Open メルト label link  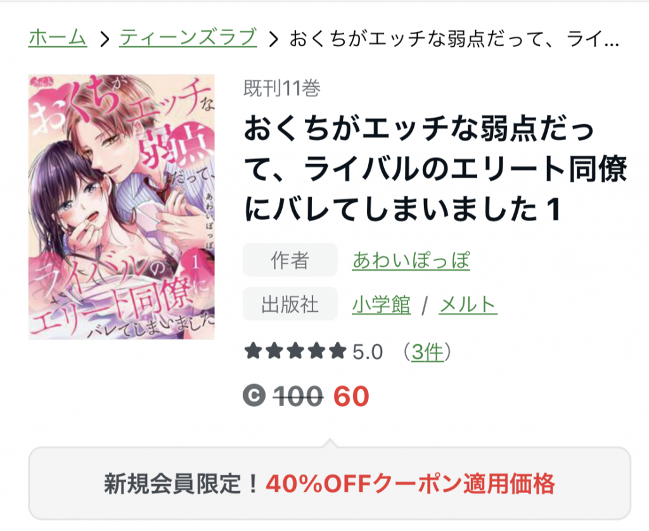(468, 305)
